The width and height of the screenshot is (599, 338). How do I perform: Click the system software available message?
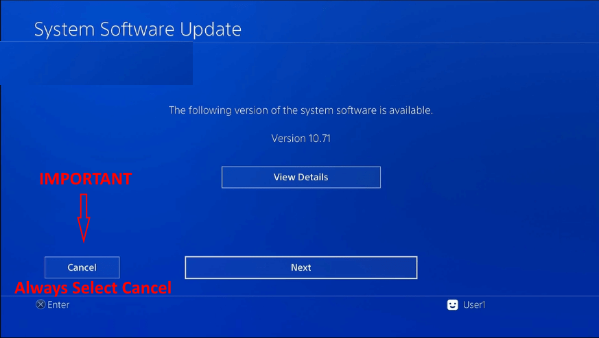(301, 110)
